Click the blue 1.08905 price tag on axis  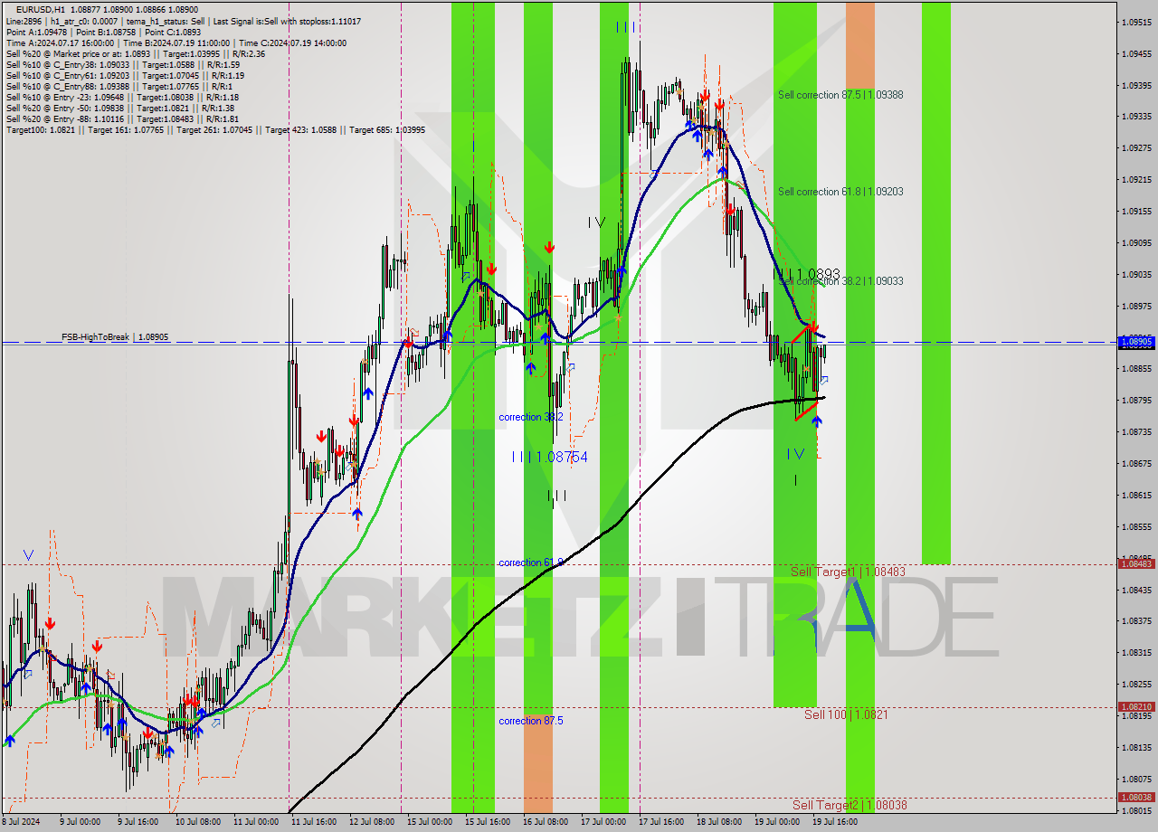(x=1136, y=342)
